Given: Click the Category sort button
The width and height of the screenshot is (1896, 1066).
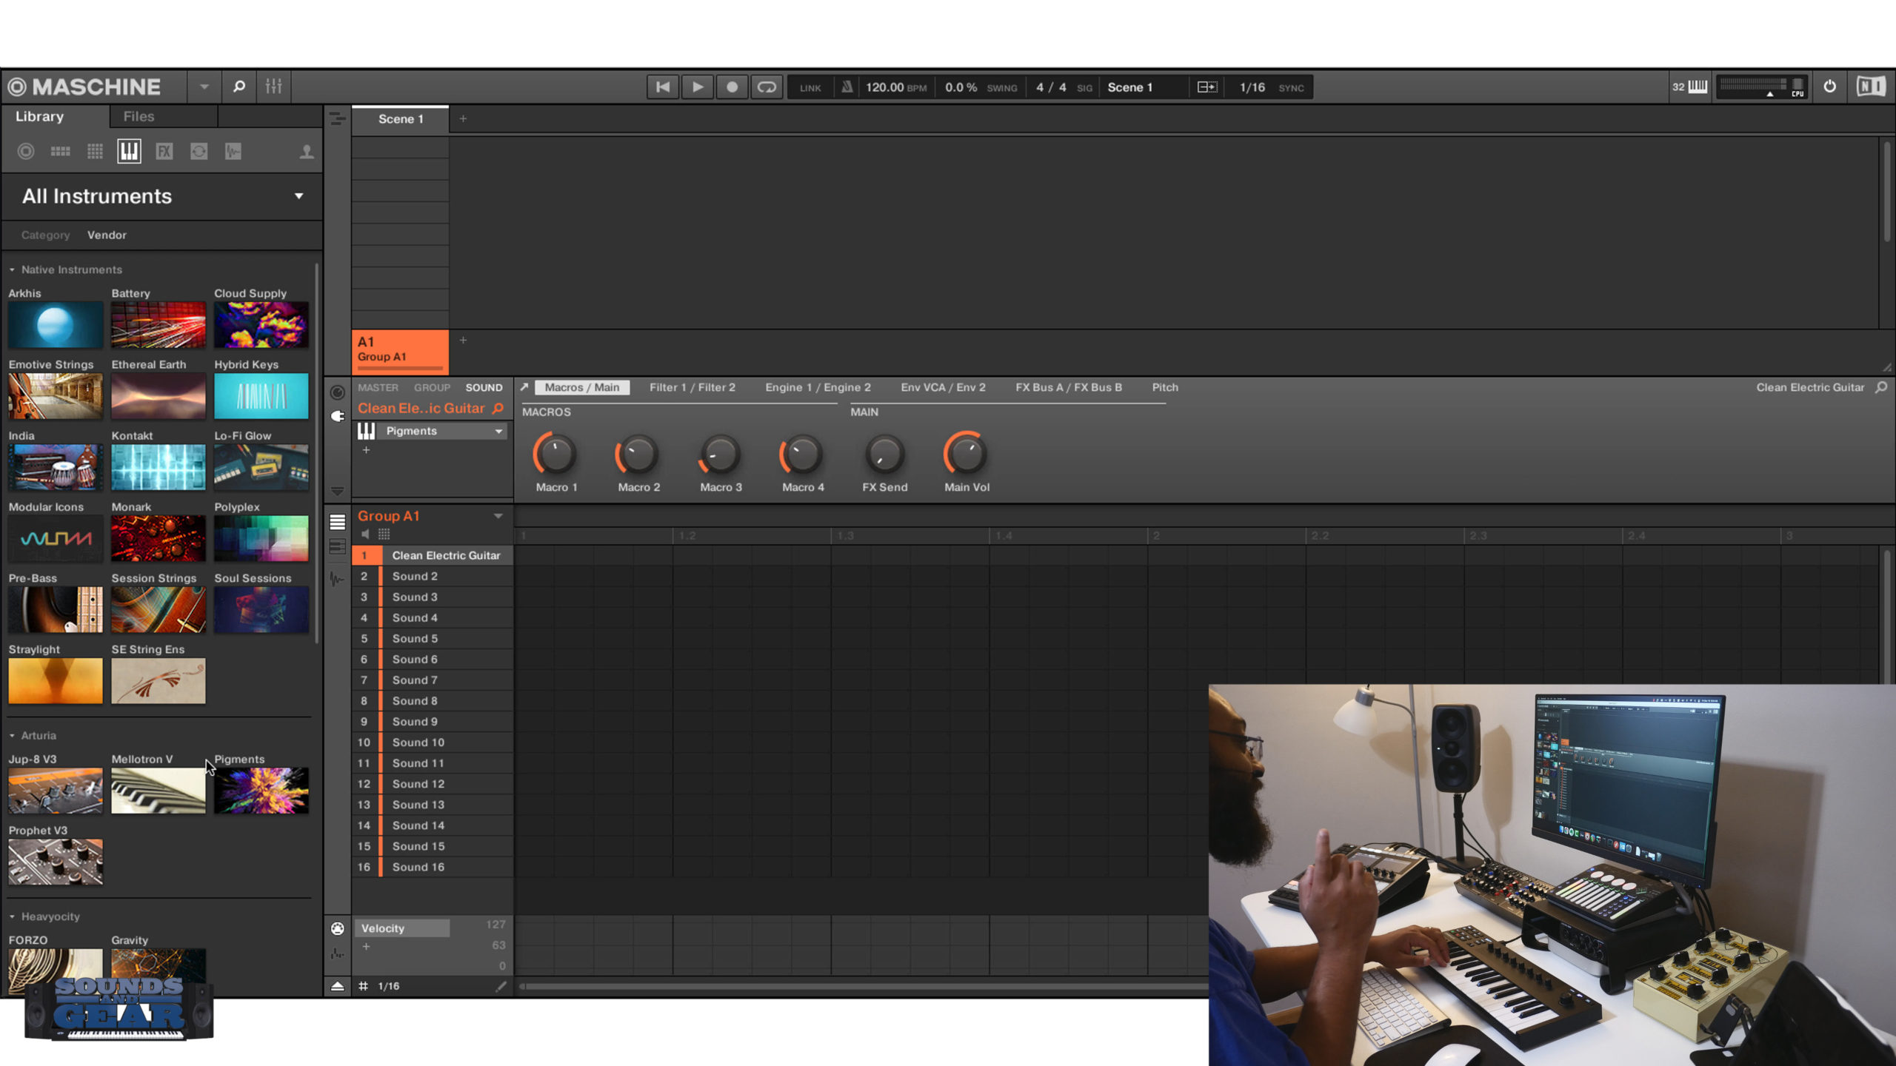Looking at the screenshot, I should (45, 235).
